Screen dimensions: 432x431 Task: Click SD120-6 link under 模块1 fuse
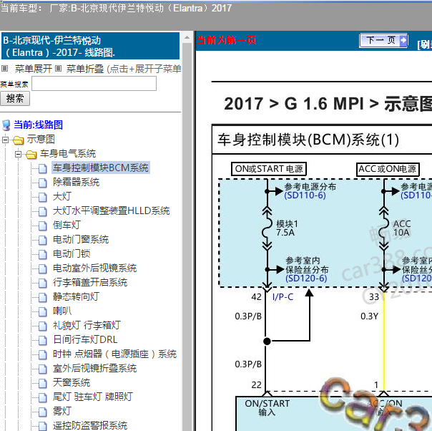tap(306, 279)
